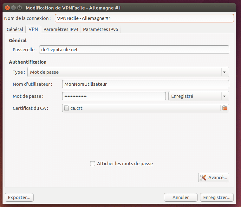Focus the Mot de passe password field
Image resolution: width=241 pixels, height=207 pixels.
point(114,96)
